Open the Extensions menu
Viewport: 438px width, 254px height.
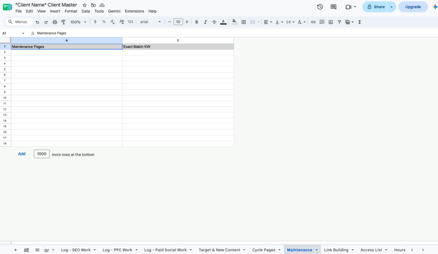click(134, 11)
